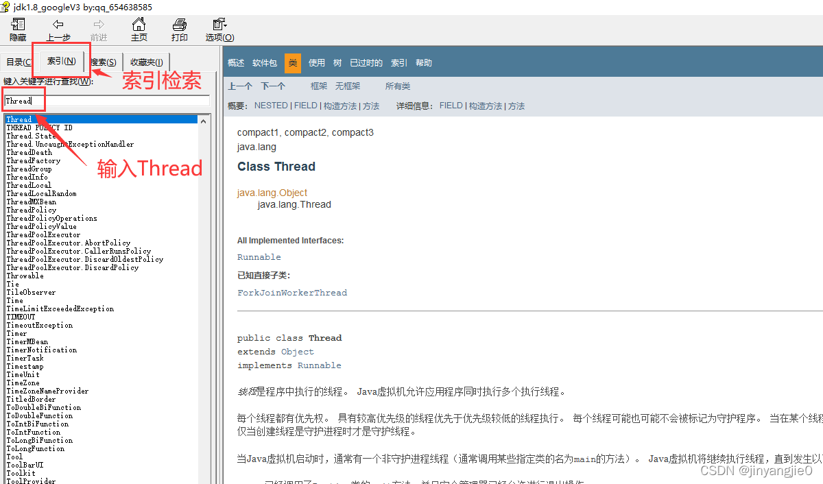The width and height of the screenshot is (823, 484).
Task: Select Throwable in the index list
Action: point(25,276)
